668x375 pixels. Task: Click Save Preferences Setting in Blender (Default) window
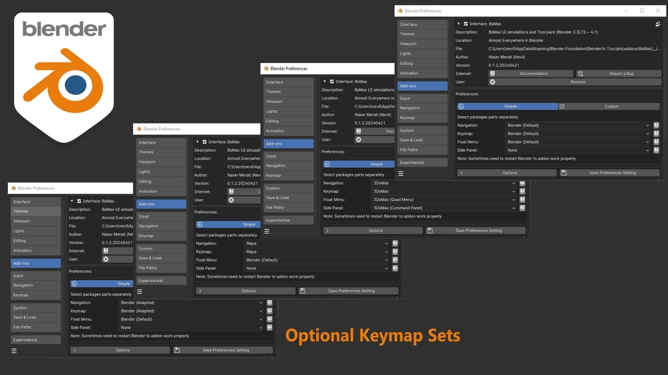click(x=610, y=173)
